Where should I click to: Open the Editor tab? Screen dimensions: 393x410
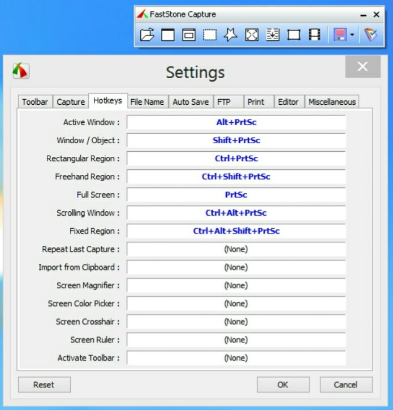click(289, 102)
